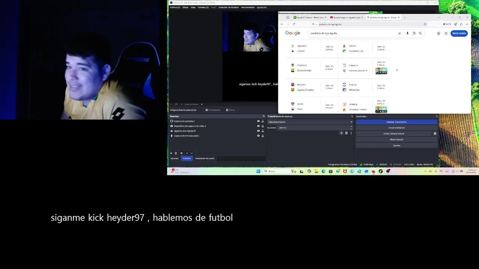Open Google search by image
Image resolution: width=479 pixels, height=269 pixels.
pos(414,33)
